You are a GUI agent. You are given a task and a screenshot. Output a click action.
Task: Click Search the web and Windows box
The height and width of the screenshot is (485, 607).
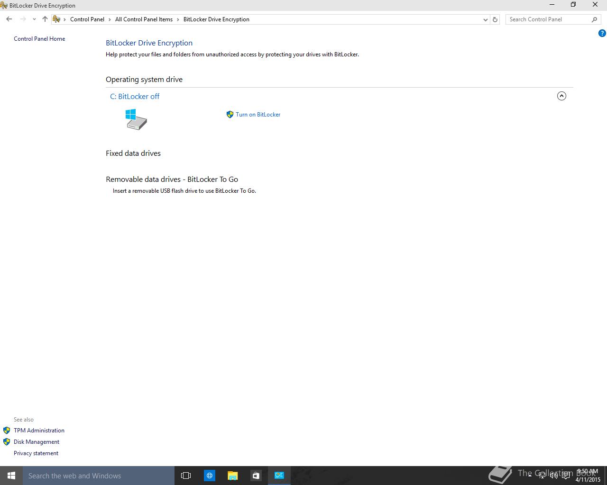pyautogui.click(x=99, y=476)
